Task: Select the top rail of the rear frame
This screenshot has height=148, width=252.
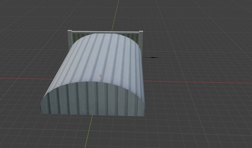Action: click(x=105, y=32)
